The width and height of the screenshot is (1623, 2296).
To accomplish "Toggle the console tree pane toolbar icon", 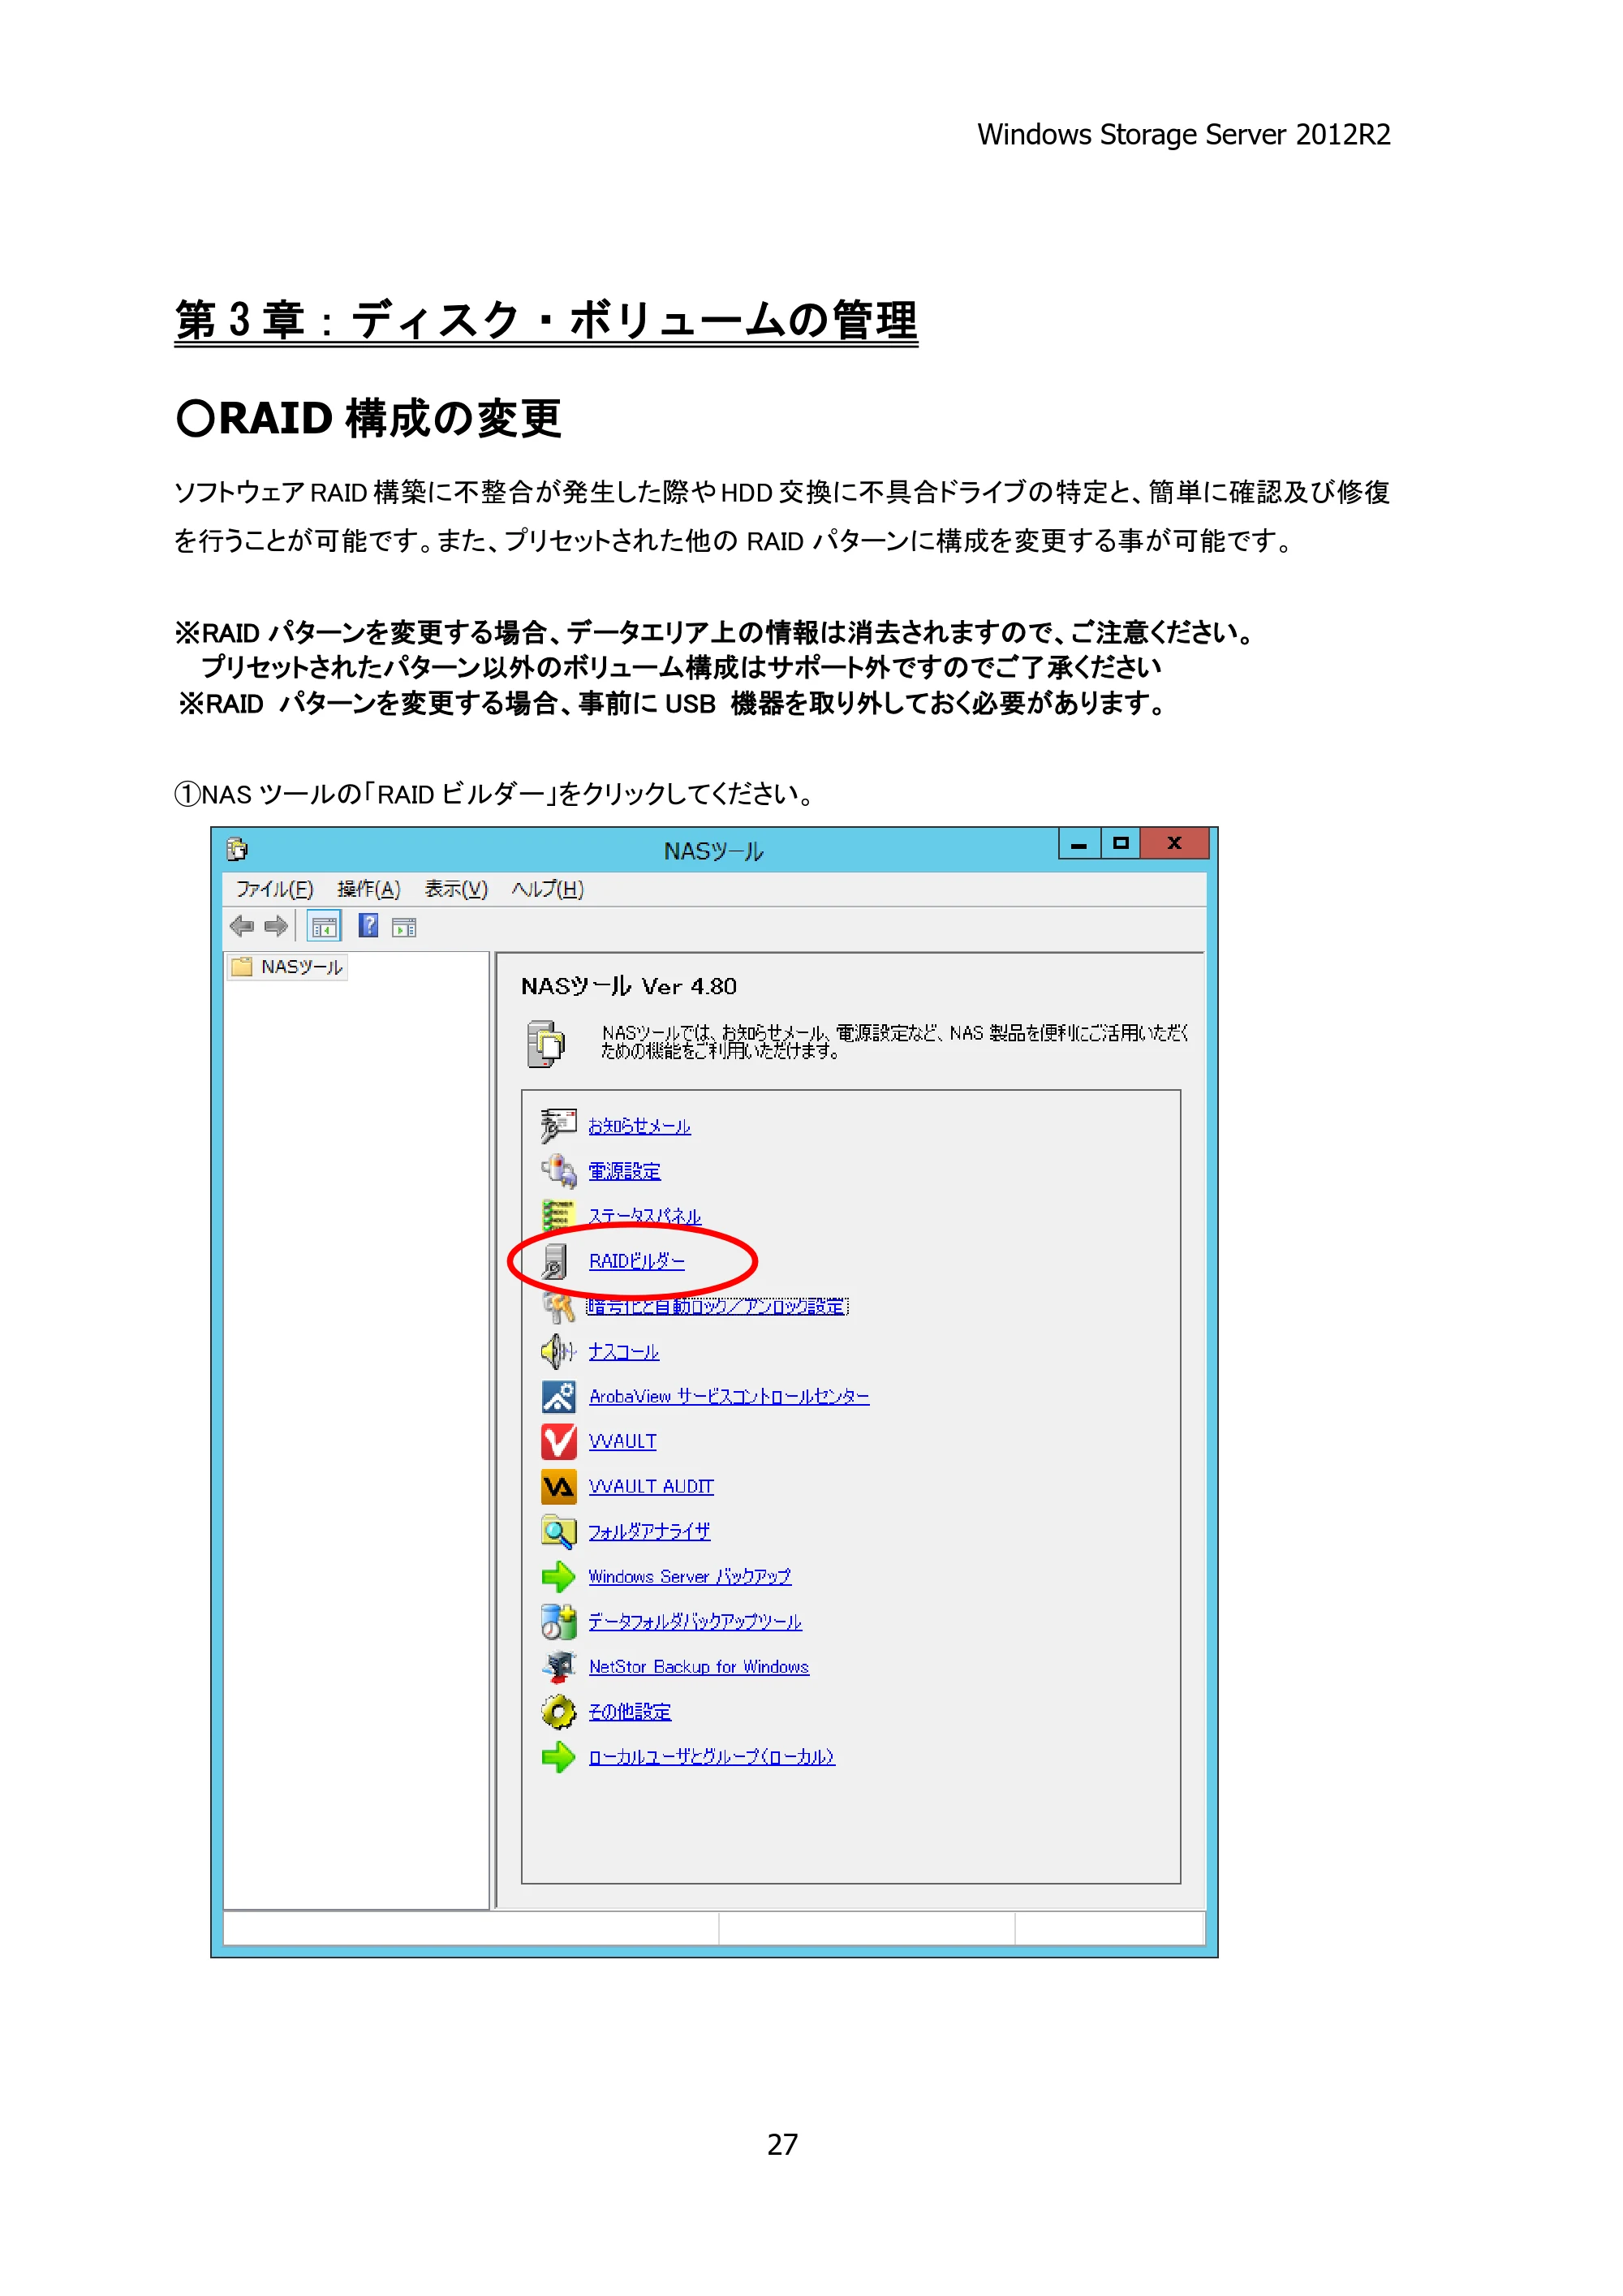I will tap(324, 927).
